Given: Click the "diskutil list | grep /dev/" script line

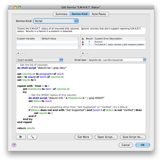Looking at the screenshot, I should pos(42,68).
